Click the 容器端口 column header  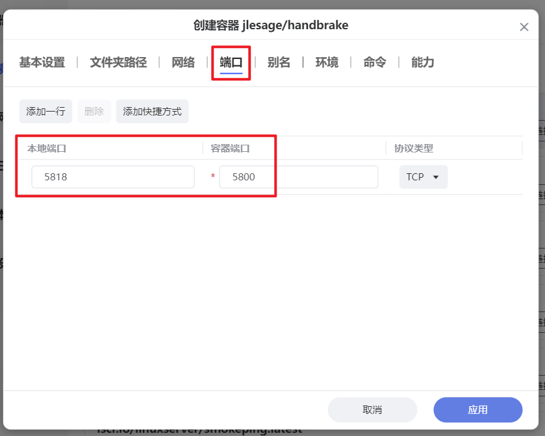pyautogui.click(x=230, y=149)
